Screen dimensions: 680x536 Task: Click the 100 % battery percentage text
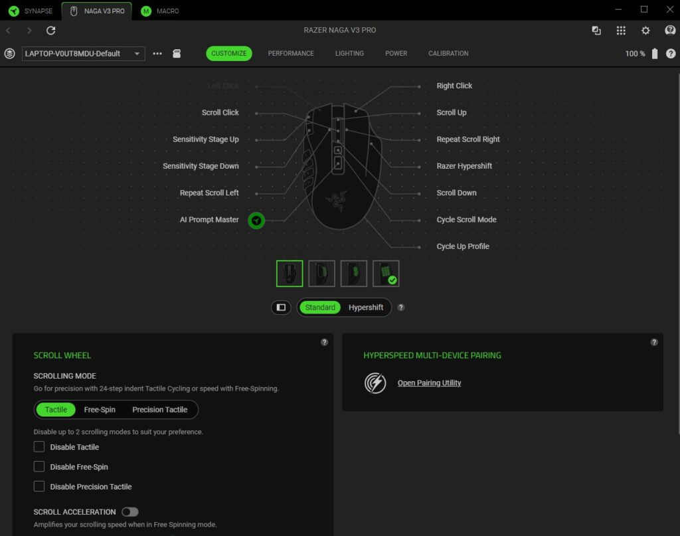coord(635,54)
